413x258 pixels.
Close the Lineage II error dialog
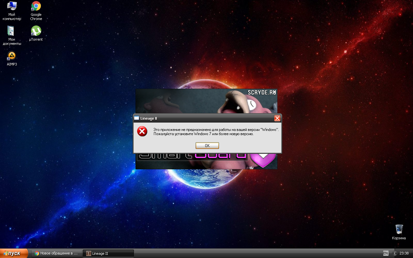point(277,118)
